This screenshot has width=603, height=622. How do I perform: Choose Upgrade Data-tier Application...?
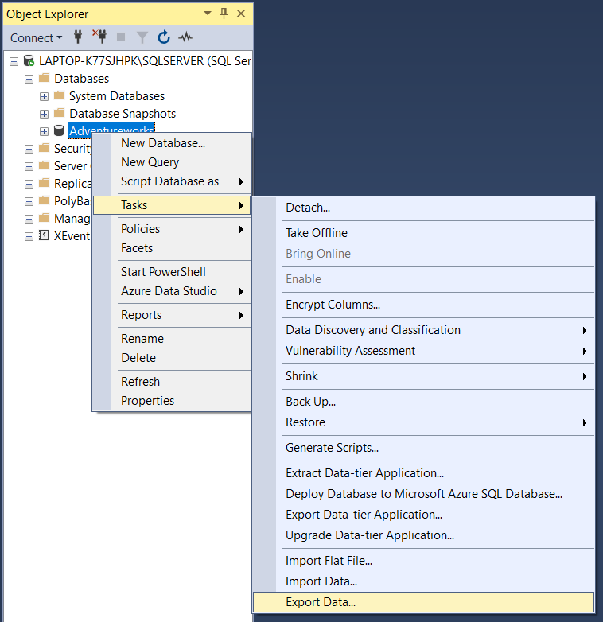(x=424, y=535)
